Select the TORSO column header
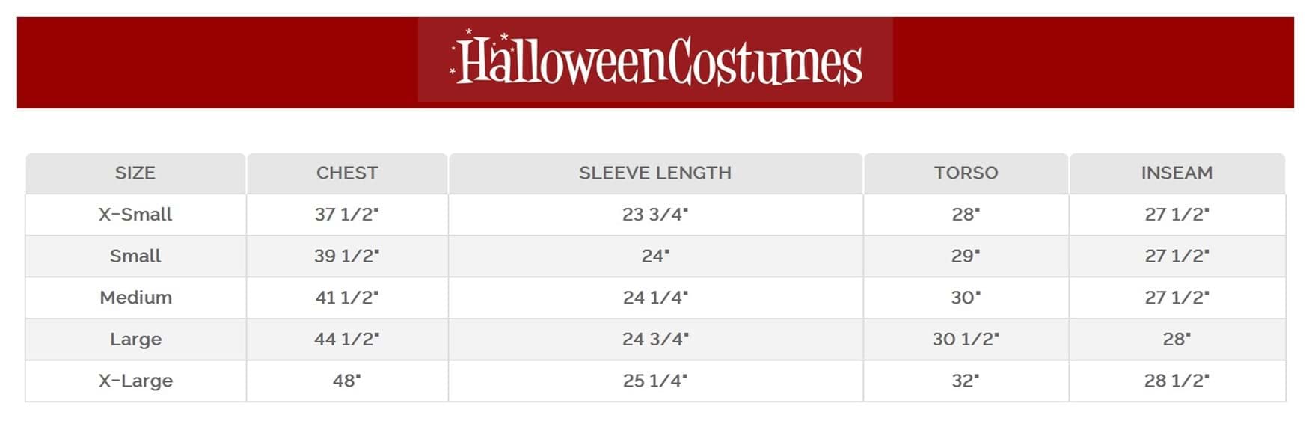The height and width of the screenshot is (427, 1309). [x=966, y=173]
